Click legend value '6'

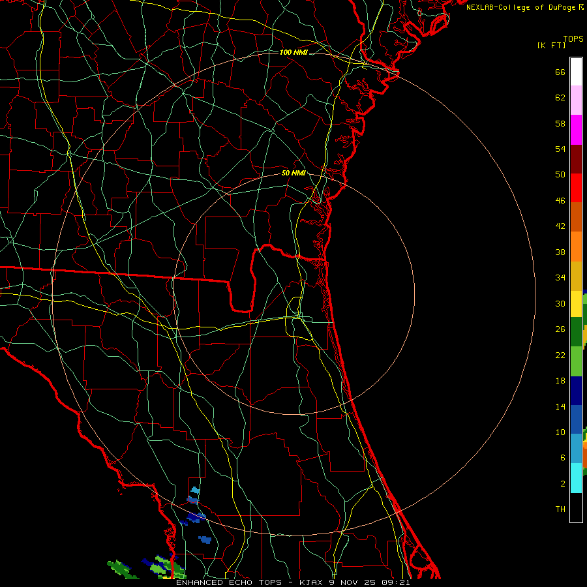pyautogui.click(x=563, y=457)
